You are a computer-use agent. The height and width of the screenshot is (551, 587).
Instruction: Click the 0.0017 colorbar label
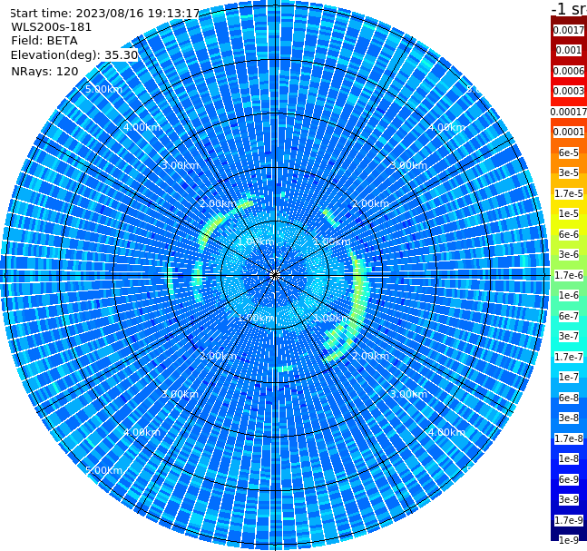pyautogui.click(x=569, y=30)
